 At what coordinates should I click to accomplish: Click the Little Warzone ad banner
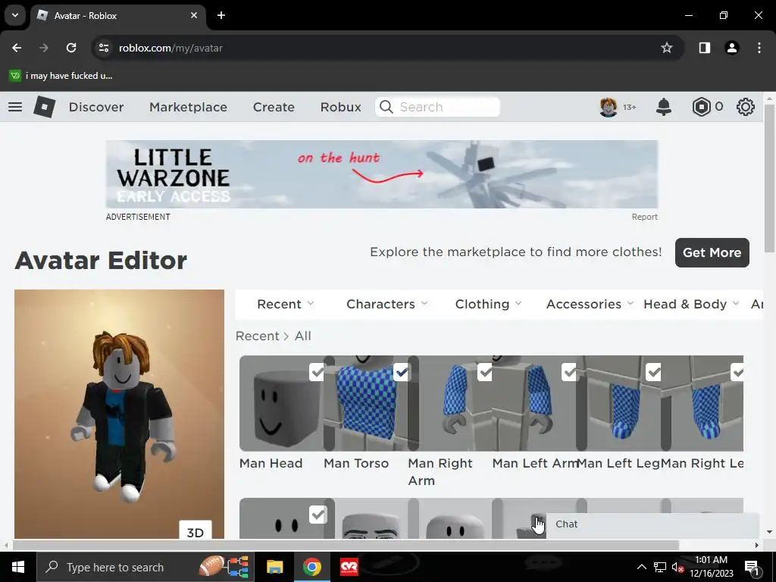pyautogui.click(x=382, y=174)
